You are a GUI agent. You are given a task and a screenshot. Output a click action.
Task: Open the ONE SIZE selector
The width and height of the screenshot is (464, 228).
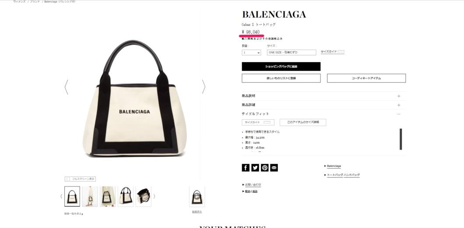(x=292, y=52)
